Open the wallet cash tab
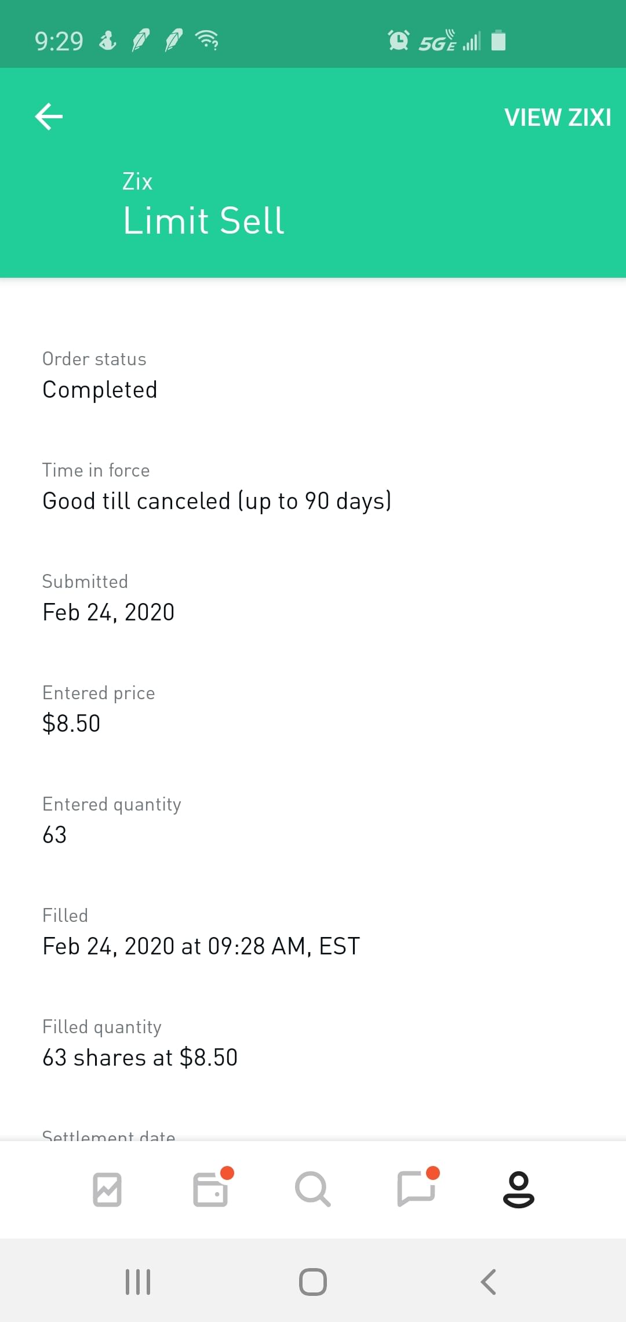626x1322 pixels. tap(210, 1189)
